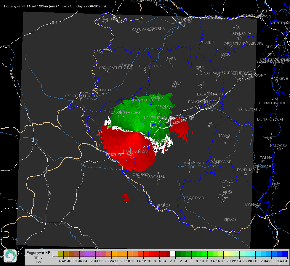
Task: Click the SZOMBATHELY town label
Action: click(x=112, y=68)
